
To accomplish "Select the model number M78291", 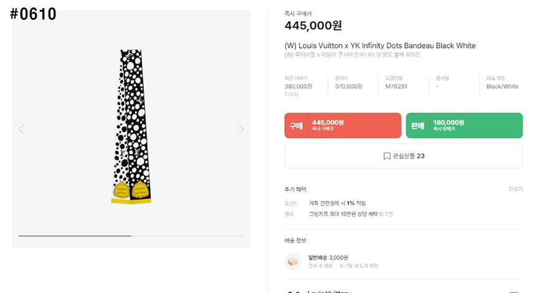I will pos(396,86).
